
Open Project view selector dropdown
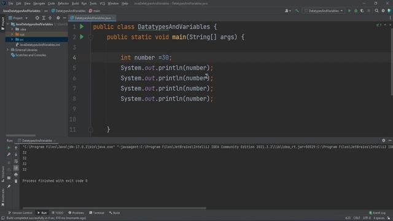point(18,18)
